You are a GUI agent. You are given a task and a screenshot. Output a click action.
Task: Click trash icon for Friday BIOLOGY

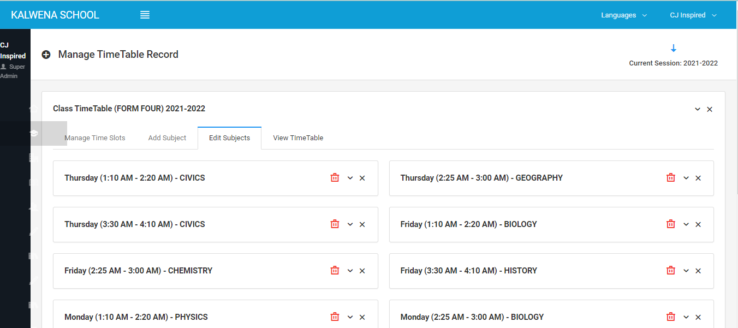click(x=670, y=224)
